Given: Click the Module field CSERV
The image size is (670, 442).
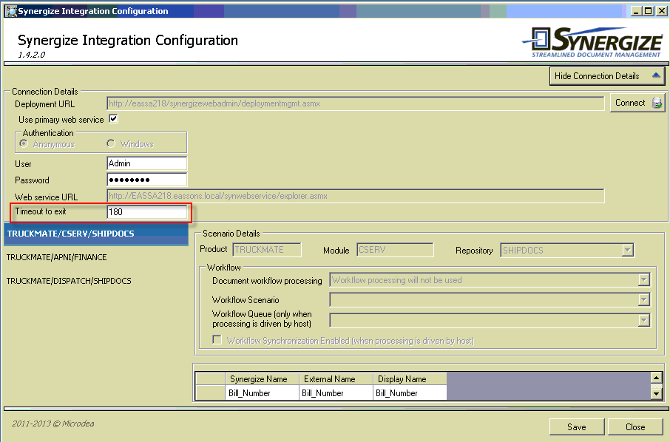Looking at the screenshot, I should [395, 250].
